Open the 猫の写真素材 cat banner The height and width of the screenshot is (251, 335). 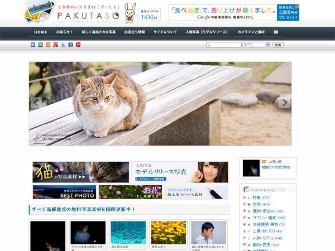[x=81, y=172]
